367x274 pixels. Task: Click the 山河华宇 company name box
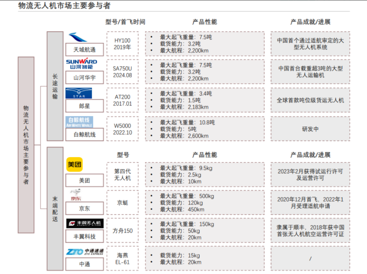point(85,78)
